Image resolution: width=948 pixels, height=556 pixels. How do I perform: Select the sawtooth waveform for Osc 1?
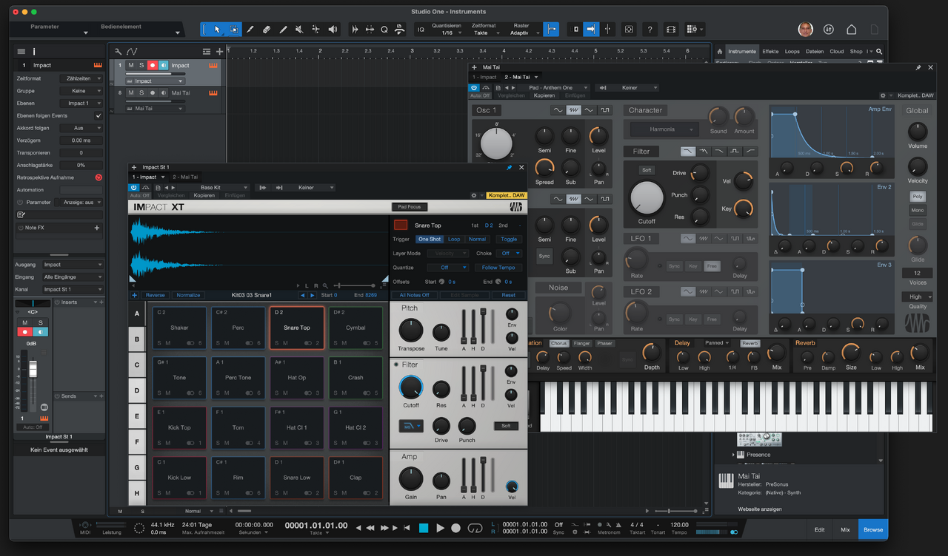click(x=574, y=110)
